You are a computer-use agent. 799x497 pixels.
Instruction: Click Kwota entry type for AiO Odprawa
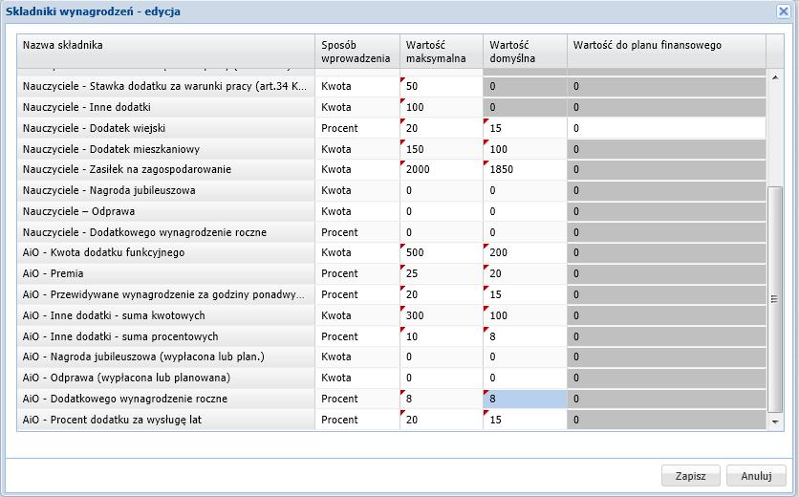(x=357, y=378)
